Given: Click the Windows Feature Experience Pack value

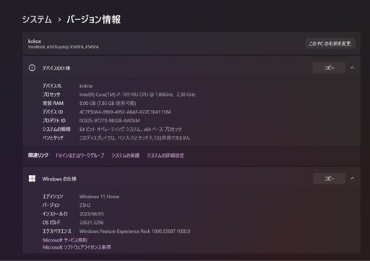Looking at the screenshot, I should tap(135, 231).
